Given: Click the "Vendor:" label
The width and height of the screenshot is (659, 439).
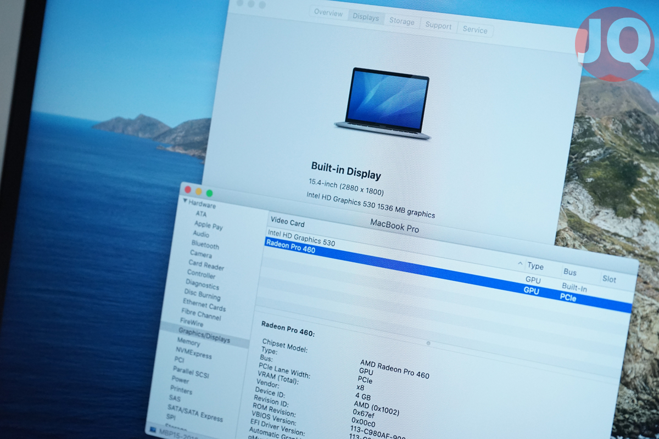Looking at the screenshot, I should click(268, 385).
